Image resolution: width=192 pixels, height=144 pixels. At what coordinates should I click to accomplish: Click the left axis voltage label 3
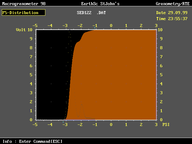pyautogui.click(x=31, y=93)
